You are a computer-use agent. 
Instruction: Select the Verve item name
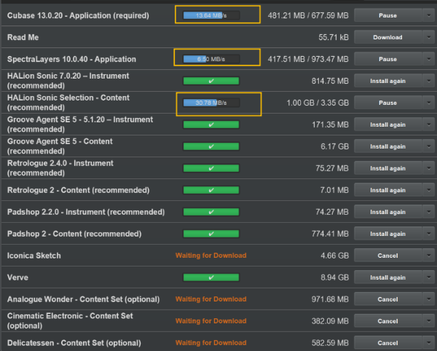pos(17,277)
